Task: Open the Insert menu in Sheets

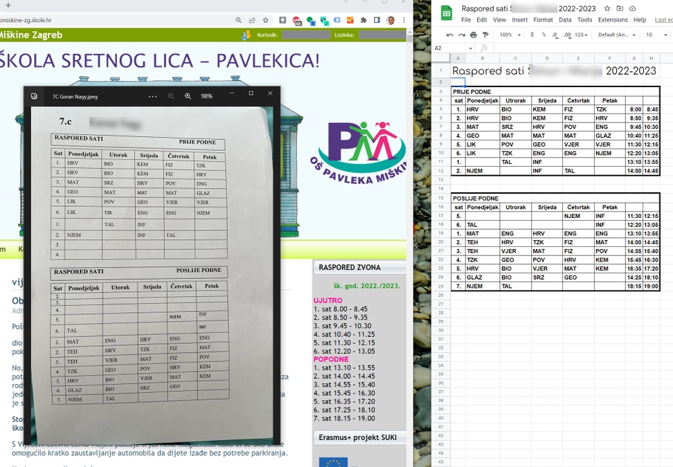Action: tap(519, 20)
